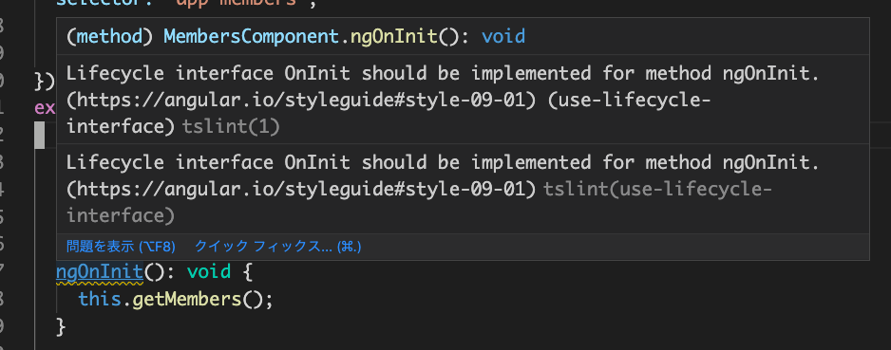Click the text cursor block in the editor gutter
The height and width of the screenshot is (350, 891).
[39, 136]
